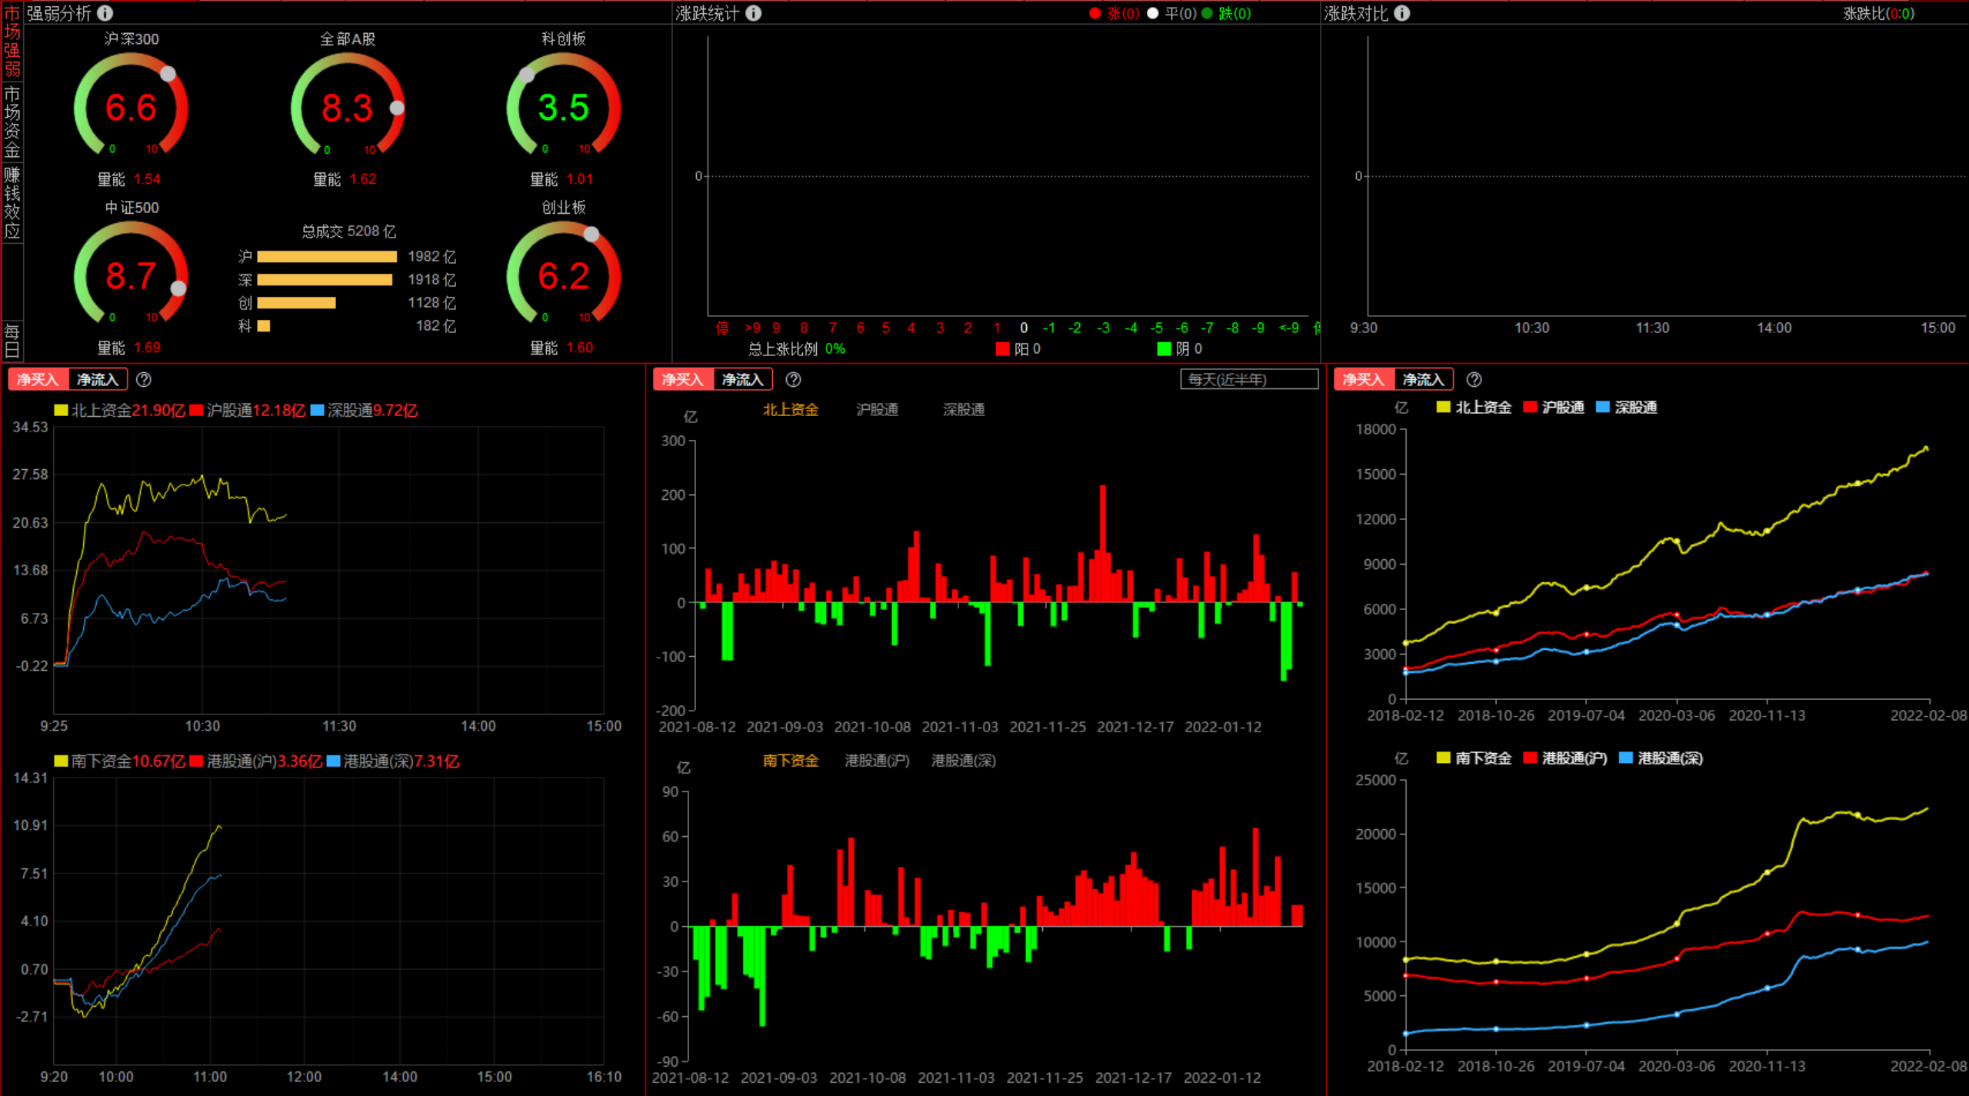Viewport: 1969px width, 1096px height.
Task: Click info icon next to 涨跌对比
Action: coord(1402,13)
